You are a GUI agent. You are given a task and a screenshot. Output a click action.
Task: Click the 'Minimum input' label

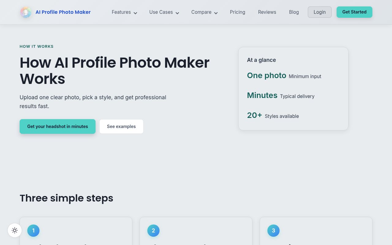[x=305, y=77]
